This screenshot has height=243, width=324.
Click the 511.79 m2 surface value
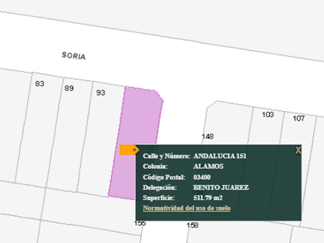point(208,198)
